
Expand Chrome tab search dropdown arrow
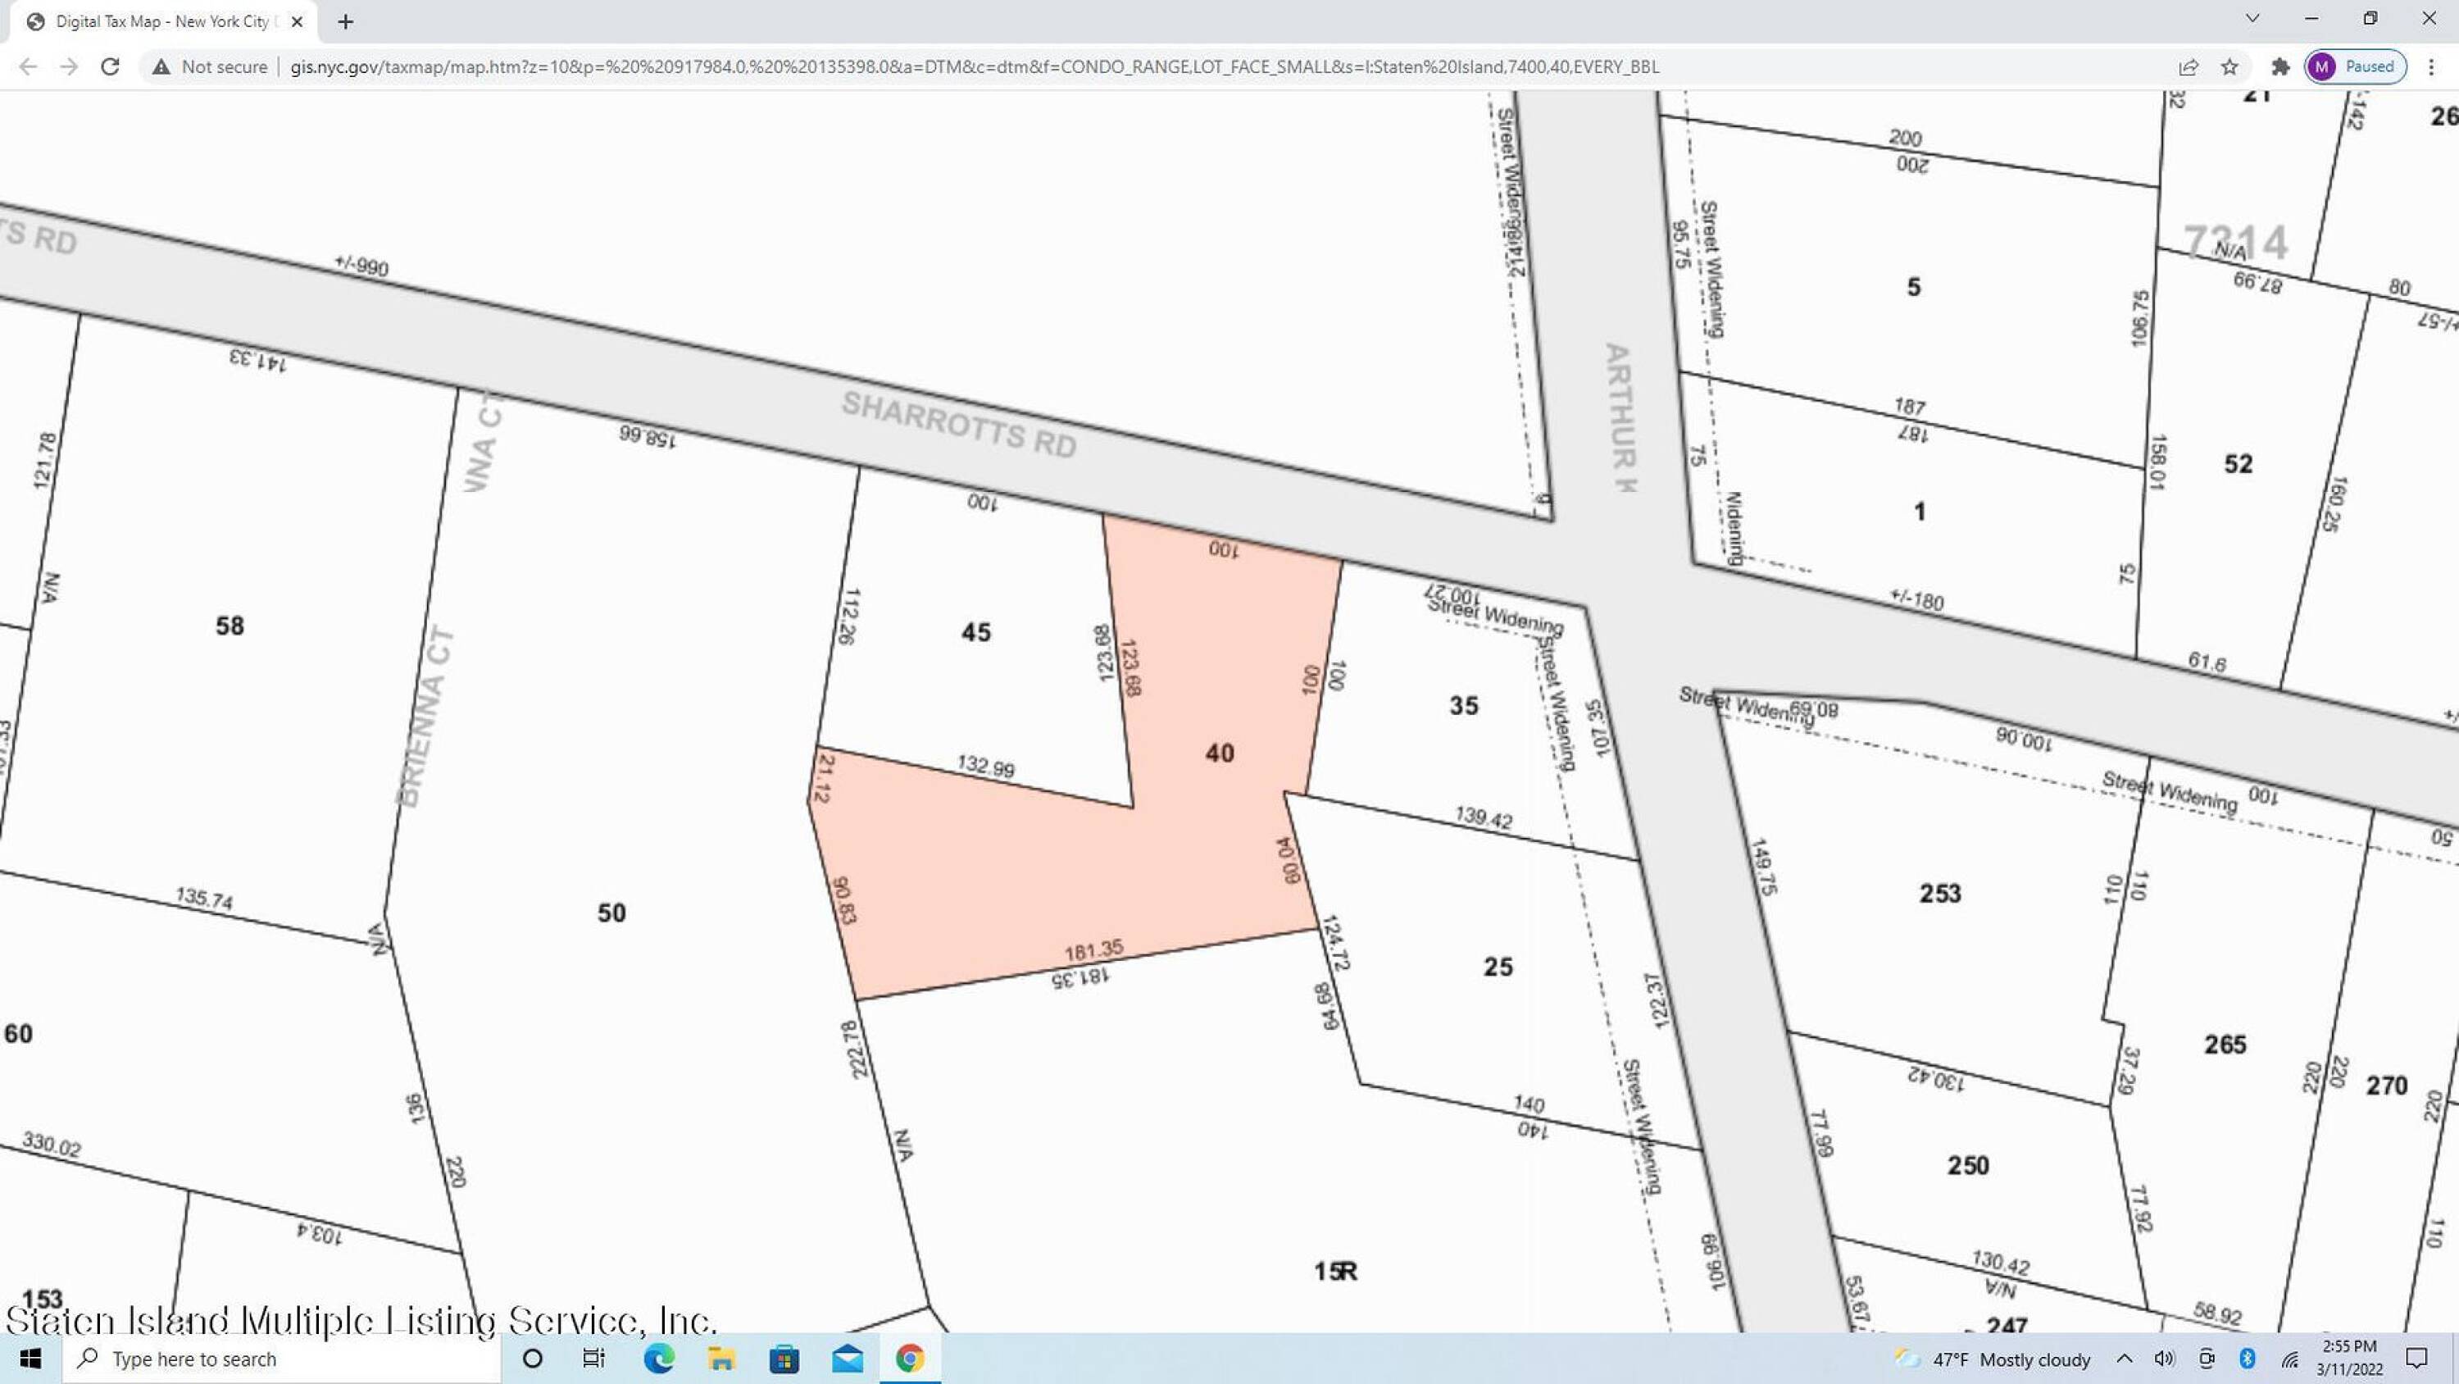(x=2252, y=19)
